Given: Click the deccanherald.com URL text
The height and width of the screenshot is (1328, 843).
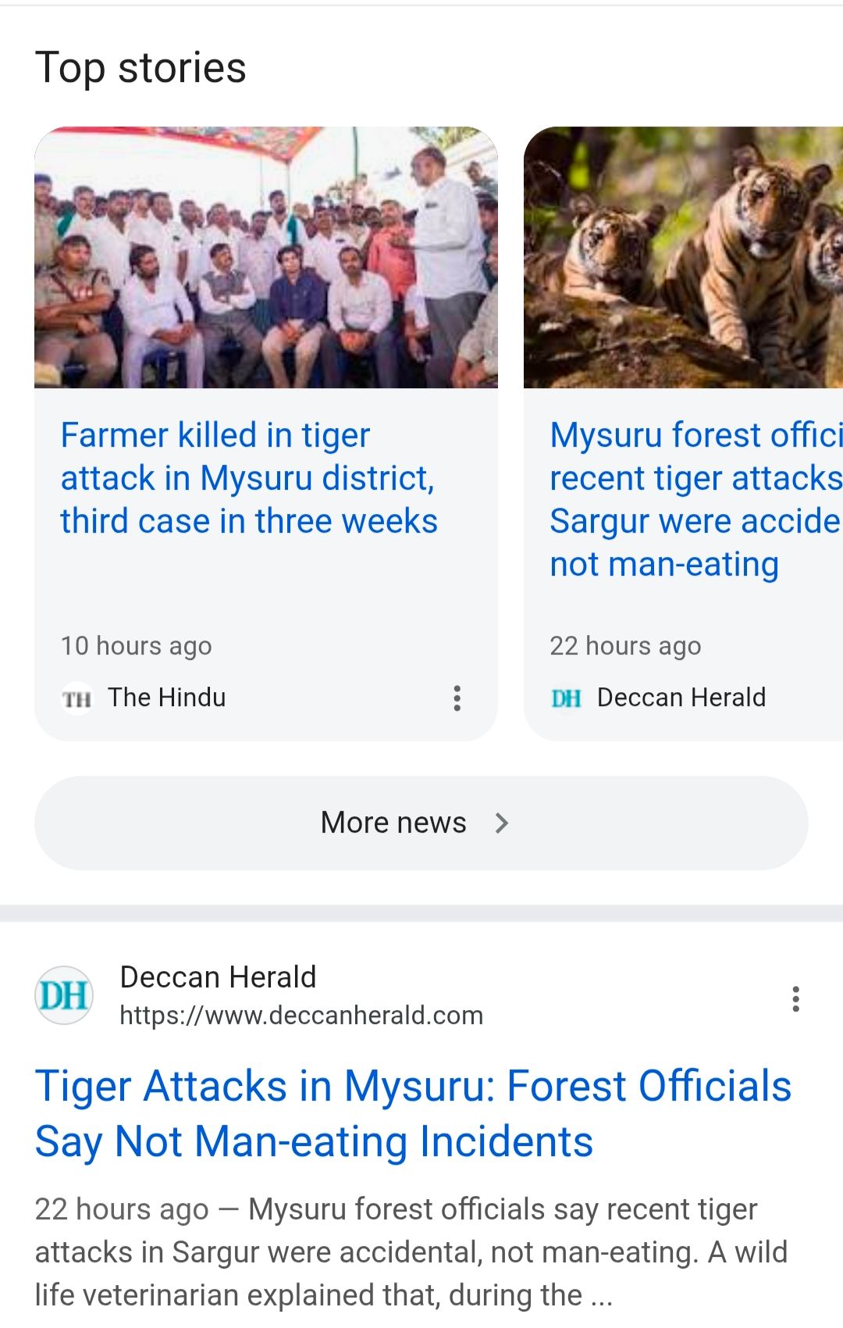Looking at the screenshot, I should [x=301, y=1016].
